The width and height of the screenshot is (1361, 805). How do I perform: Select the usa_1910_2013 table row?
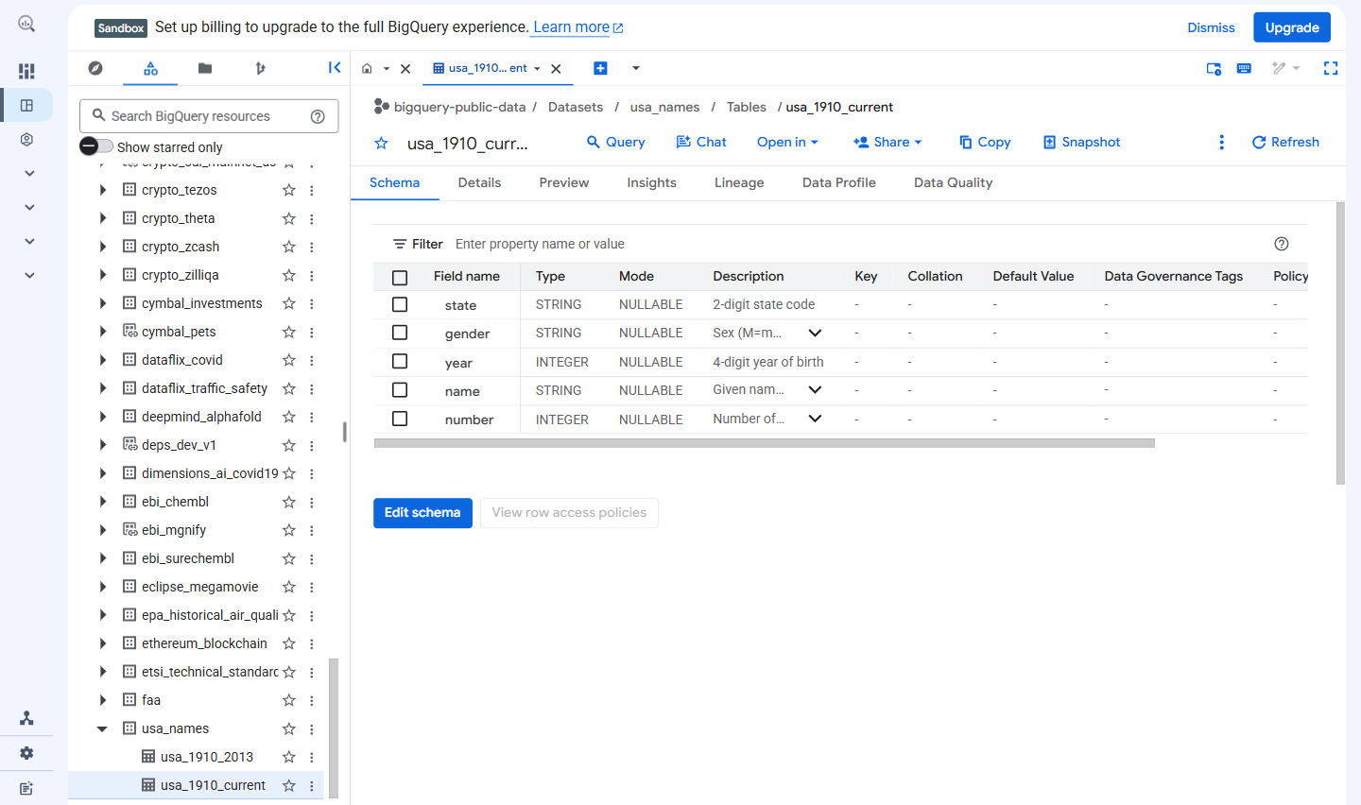pyautogui.click(x=197, y=757)
